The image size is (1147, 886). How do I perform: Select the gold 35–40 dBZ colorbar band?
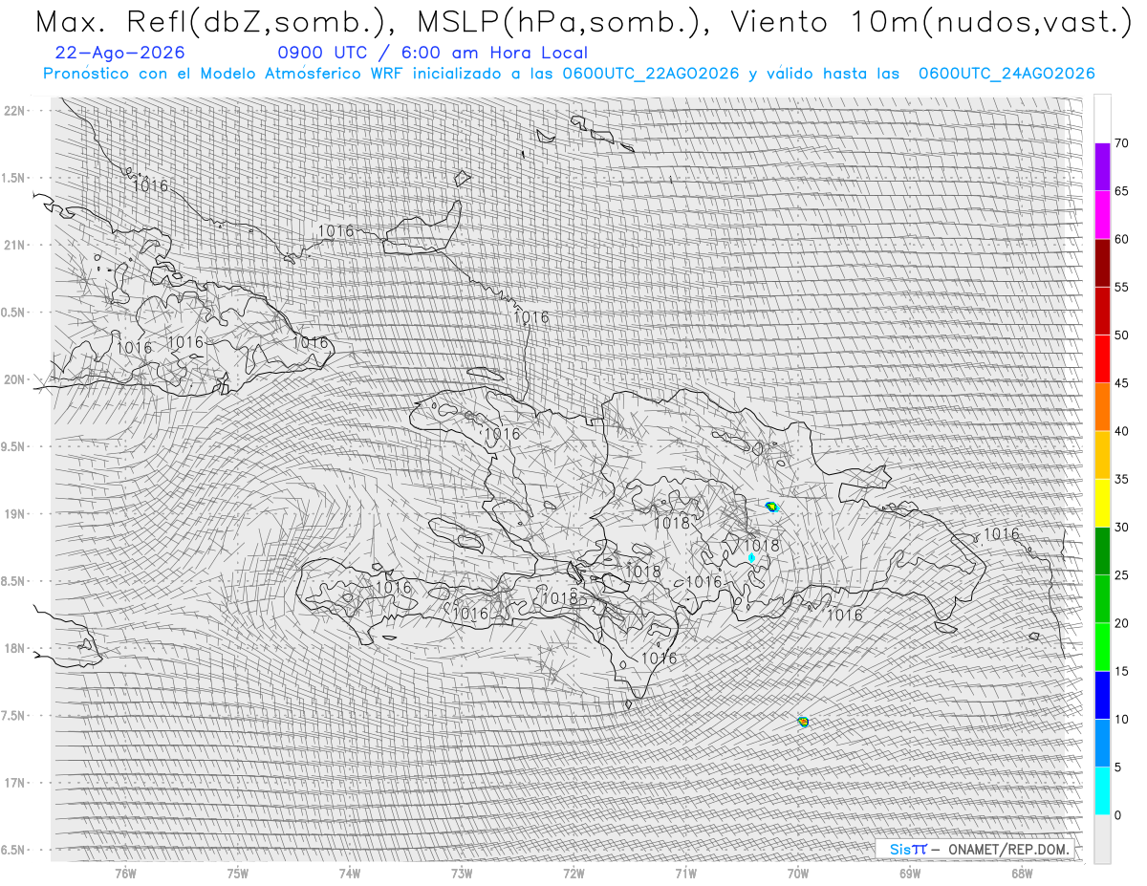tap(1102, 455)
